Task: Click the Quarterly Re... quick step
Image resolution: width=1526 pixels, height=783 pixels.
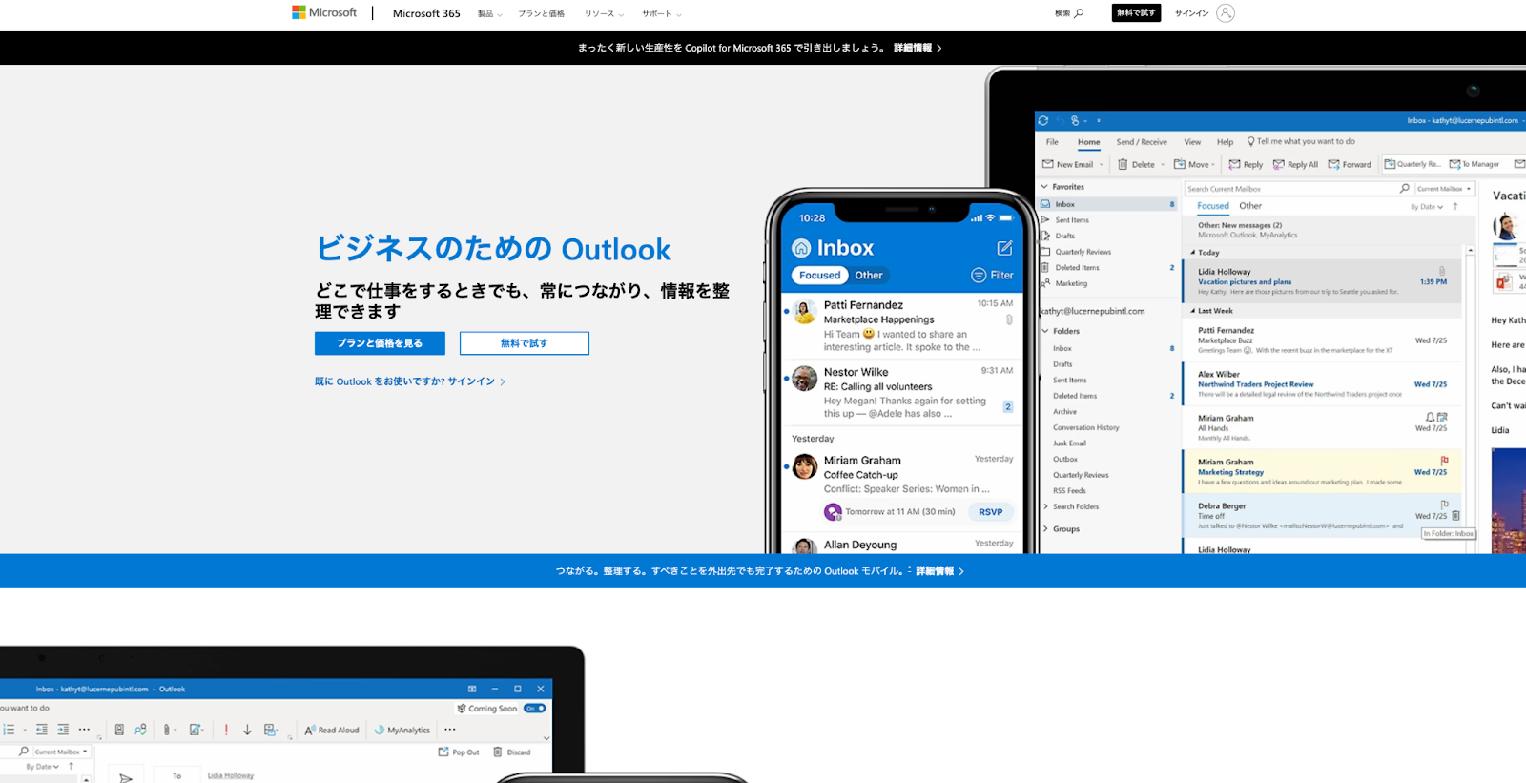Action: coord(1413,164)
